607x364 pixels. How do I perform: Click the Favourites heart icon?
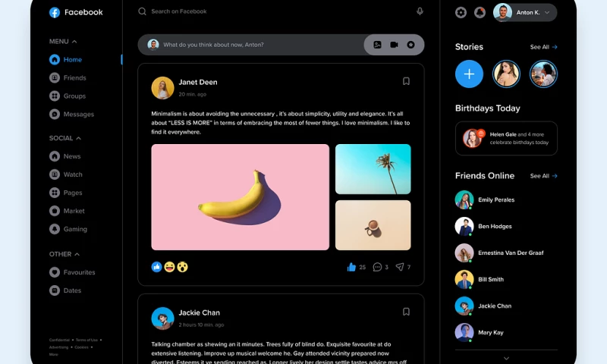point(55,272)
